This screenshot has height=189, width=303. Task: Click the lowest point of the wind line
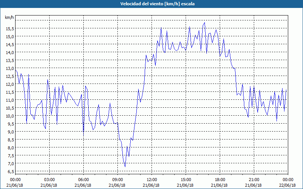click(x=125, y=167)
